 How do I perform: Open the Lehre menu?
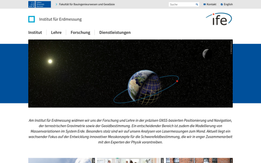click(56, 33)
